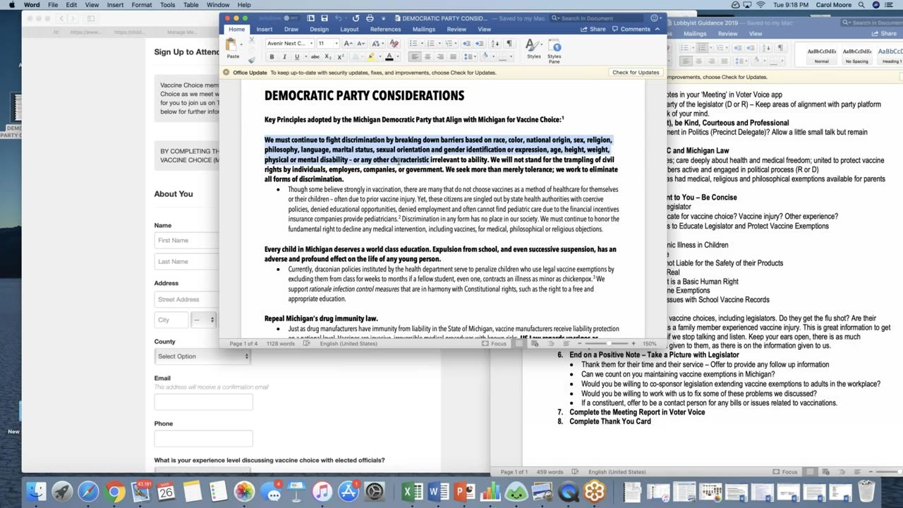This screenshot has width=903, height=508.
Task: Switch to Web Layout view in status bar
Action: click(x=535, y=344)
